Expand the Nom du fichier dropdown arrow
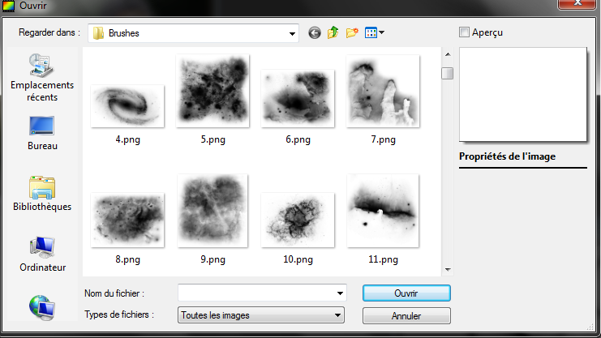Image resolution: width=601 pixels, height=338 pixels. coord(340,293)
